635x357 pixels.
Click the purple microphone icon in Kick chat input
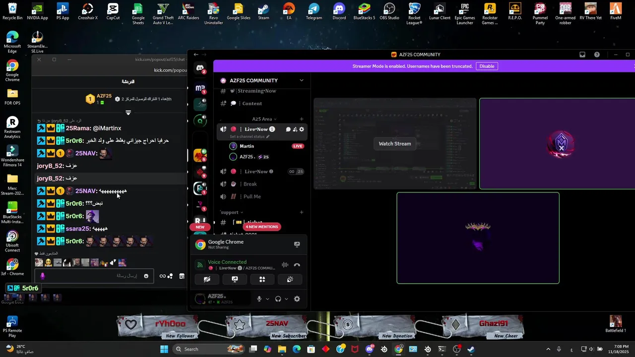click(x=43, y=276)
